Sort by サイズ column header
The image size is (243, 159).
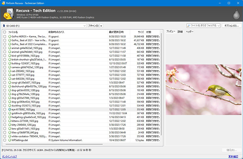point(137,32)
